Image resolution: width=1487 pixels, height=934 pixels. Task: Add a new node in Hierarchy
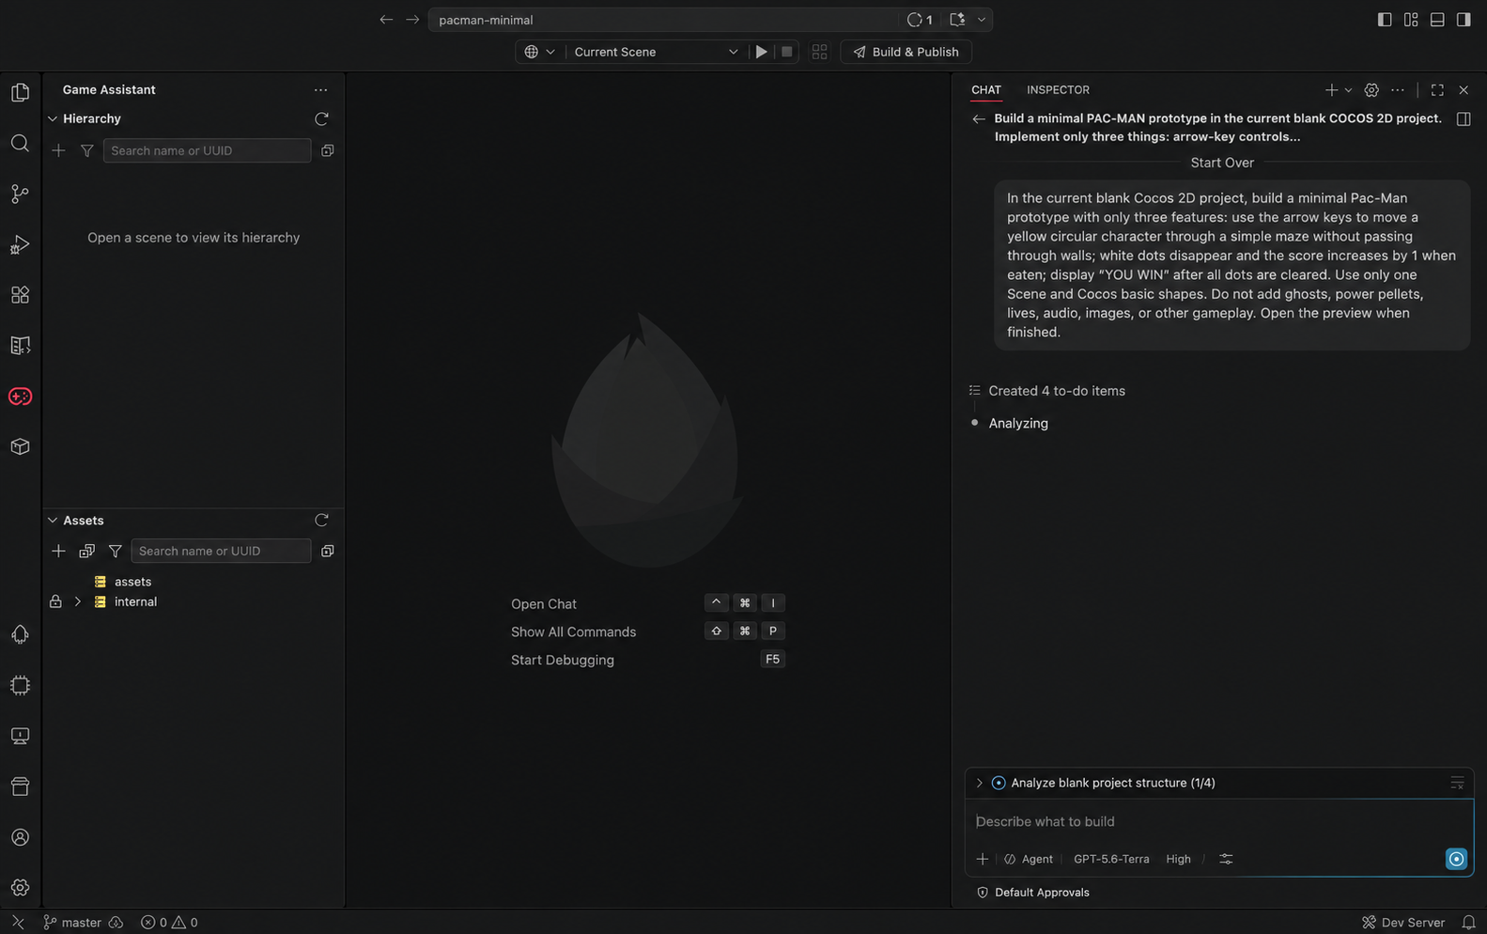click(58, 150)
